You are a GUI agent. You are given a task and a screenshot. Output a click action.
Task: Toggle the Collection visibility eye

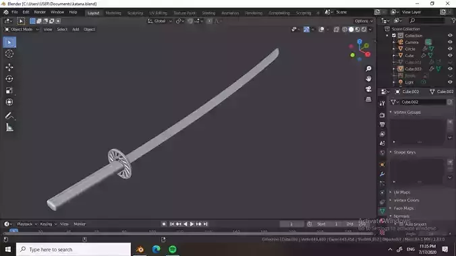click(450, 36)
